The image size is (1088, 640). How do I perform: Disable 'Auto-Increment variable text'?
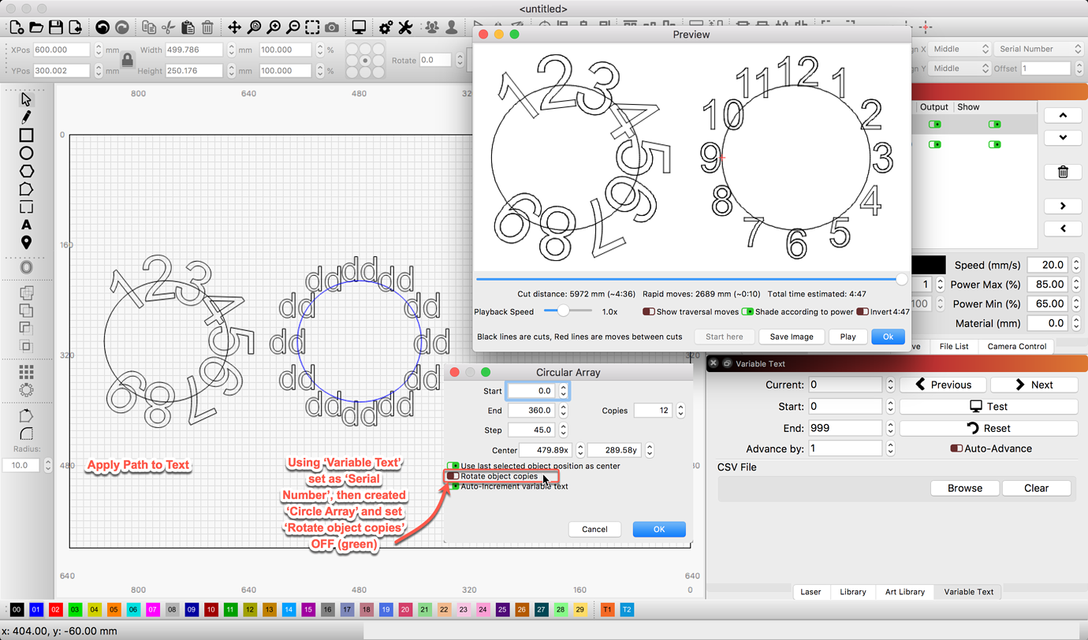(454, 486)
